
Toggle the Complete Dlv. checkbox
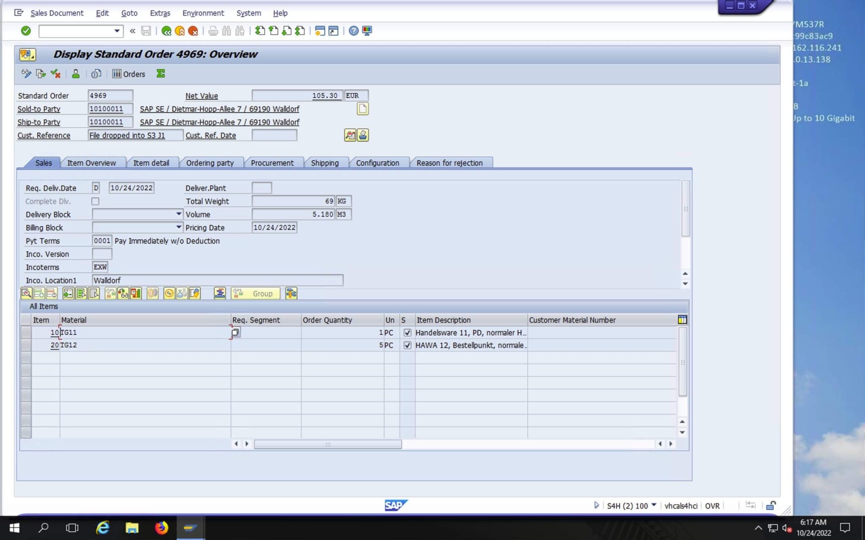[x=95, y=201]
